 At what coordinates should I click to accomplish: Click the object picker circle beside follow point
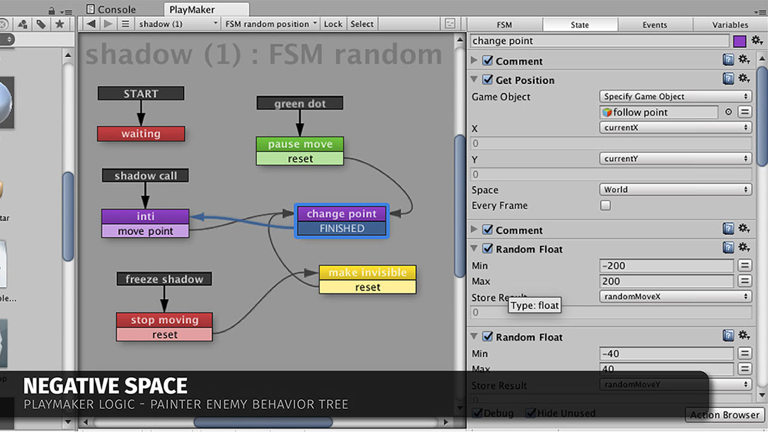pyautogui.click(x=728, y=112)
